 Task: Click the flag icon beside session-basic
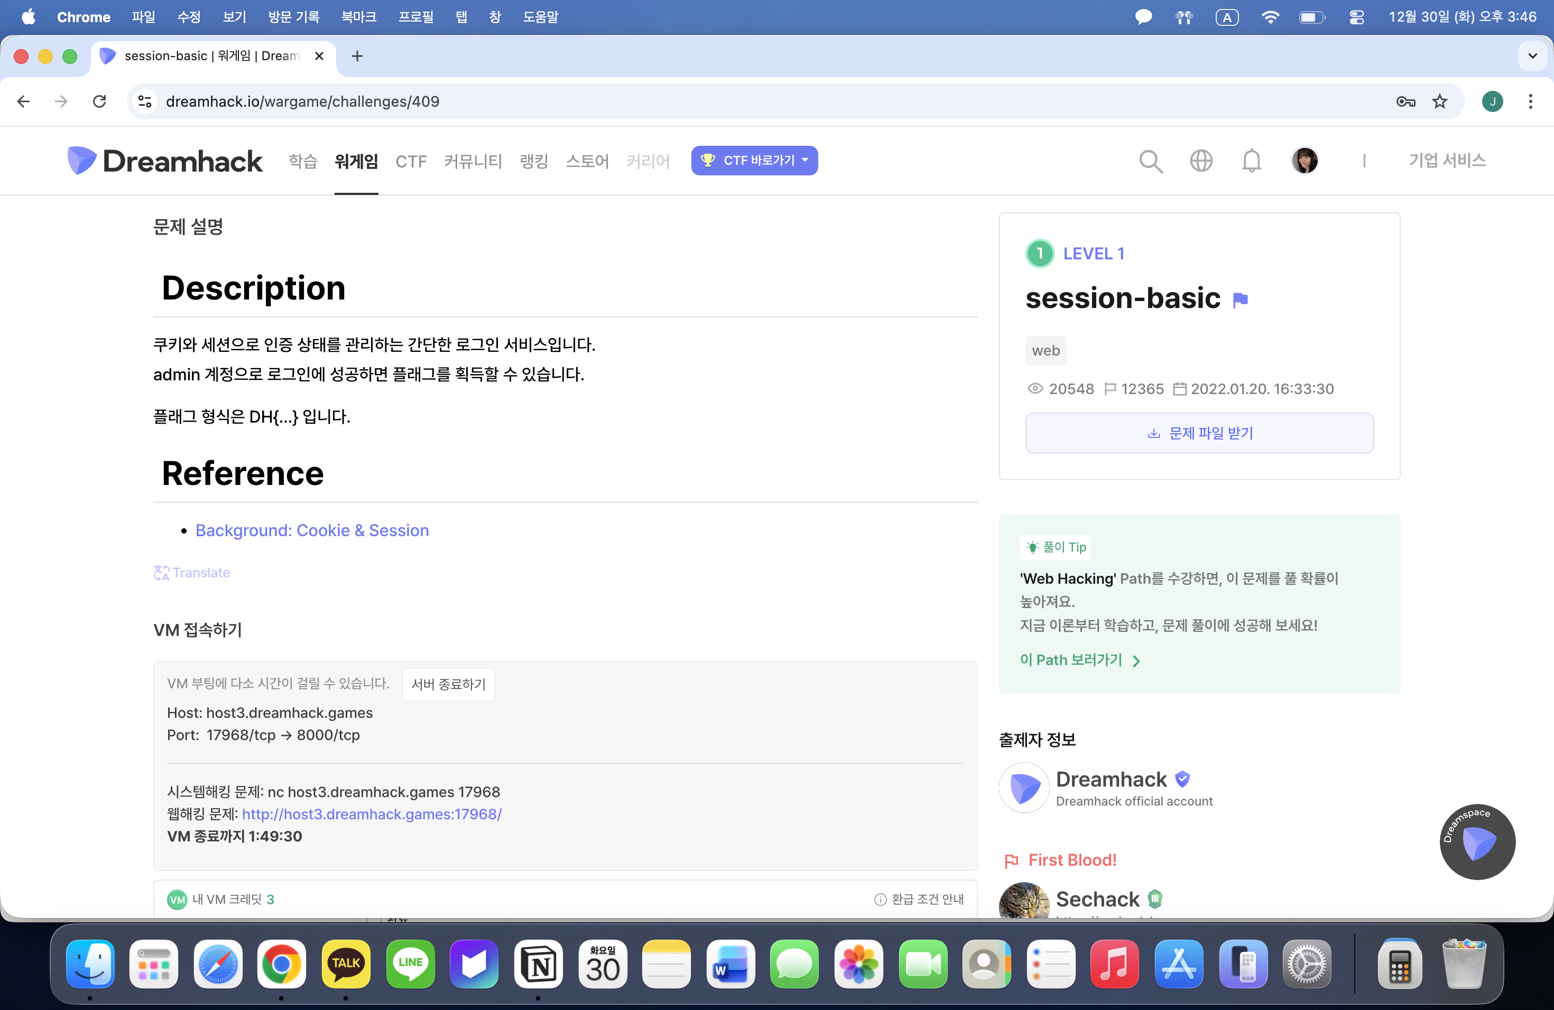(1240, 300)
